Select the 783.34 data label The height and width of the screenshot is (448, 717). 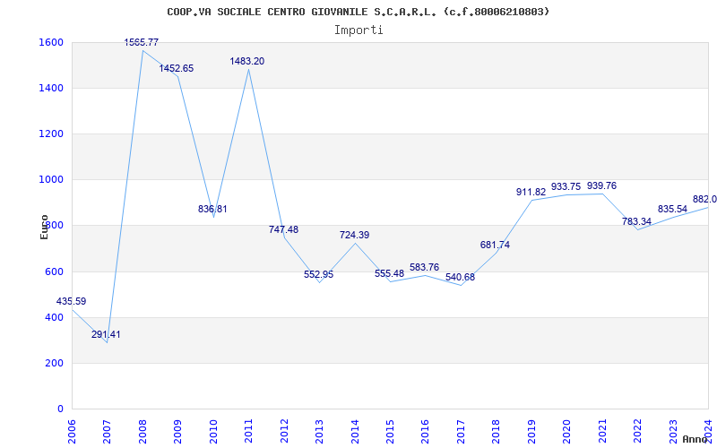tap(636, 221)
